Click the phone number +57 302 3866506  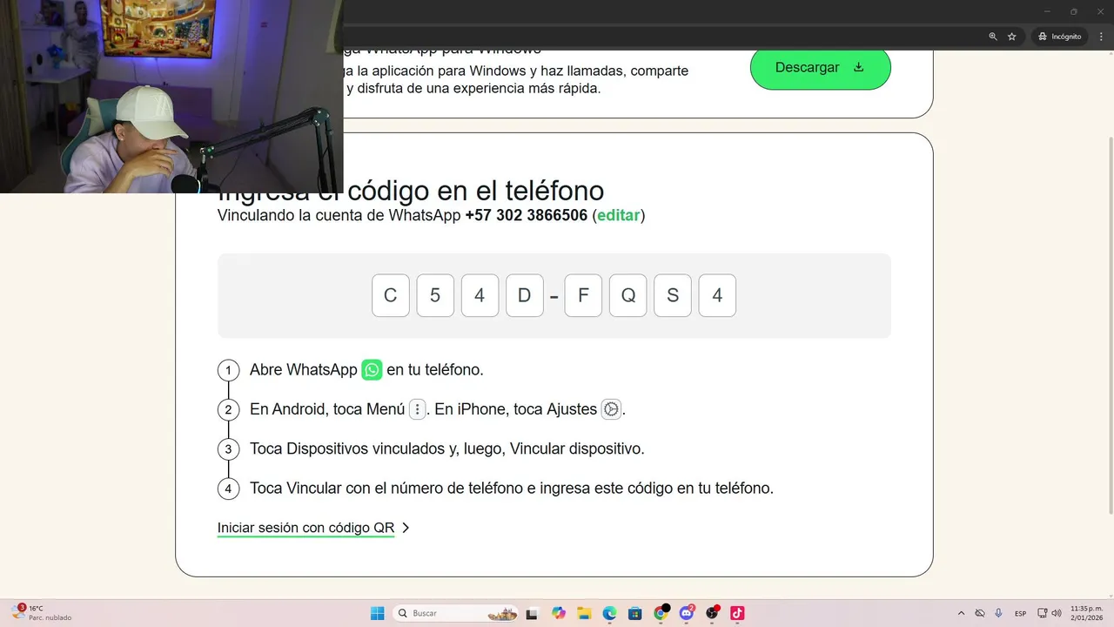(x=526, y=215)
